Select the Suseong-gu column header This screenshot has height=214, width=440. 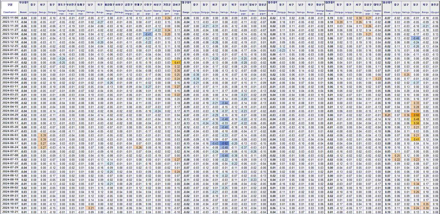(x=244, y=13)
